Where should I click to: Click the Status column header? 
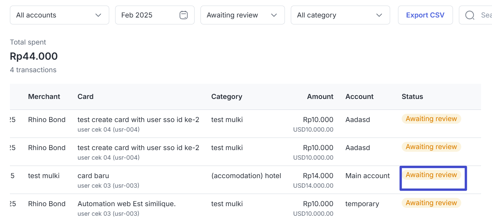[412, 97]
